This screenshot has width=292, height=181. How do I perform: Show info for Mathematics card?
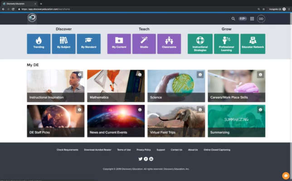140,74
